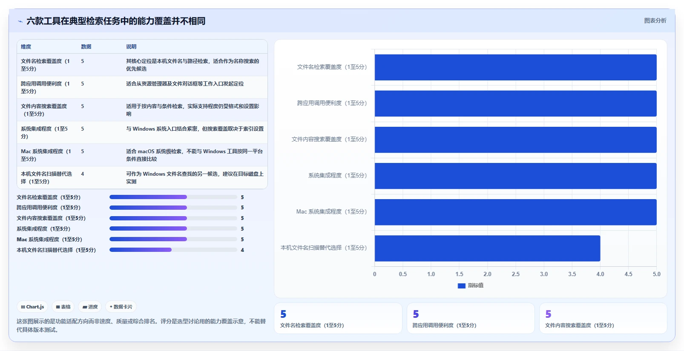The width and height of the screenshot is (684, 351).
Task: Click the progress bar for 文件内容搜索覆盖度
Action: [x=173, y=218]
